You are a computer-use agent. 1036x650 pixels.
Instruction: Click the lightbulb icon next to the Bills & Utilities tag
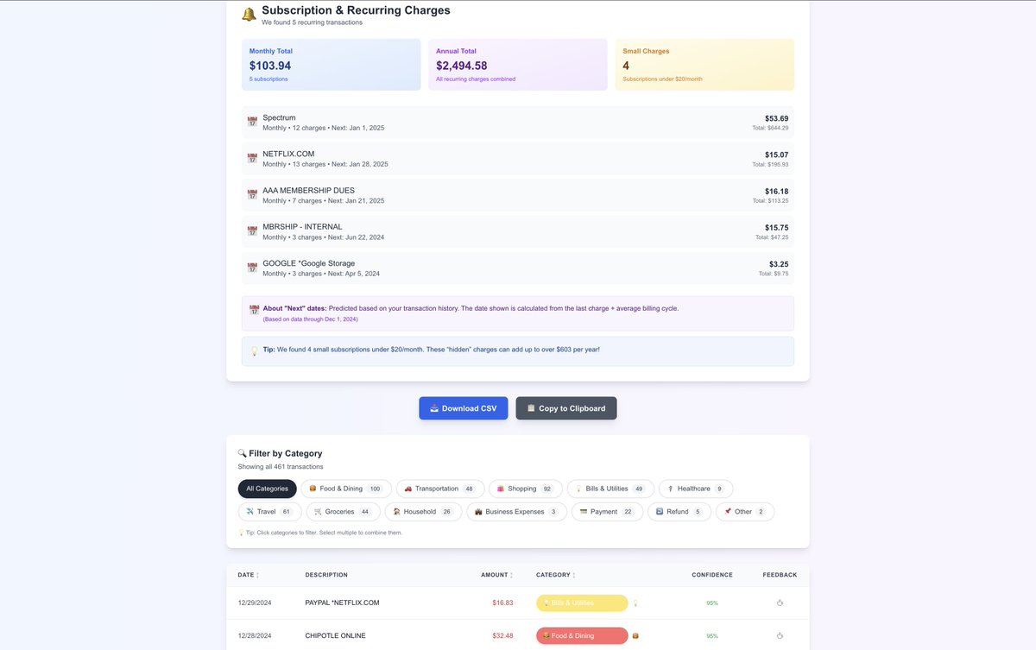pyautogui.click(x=635, y=603)
